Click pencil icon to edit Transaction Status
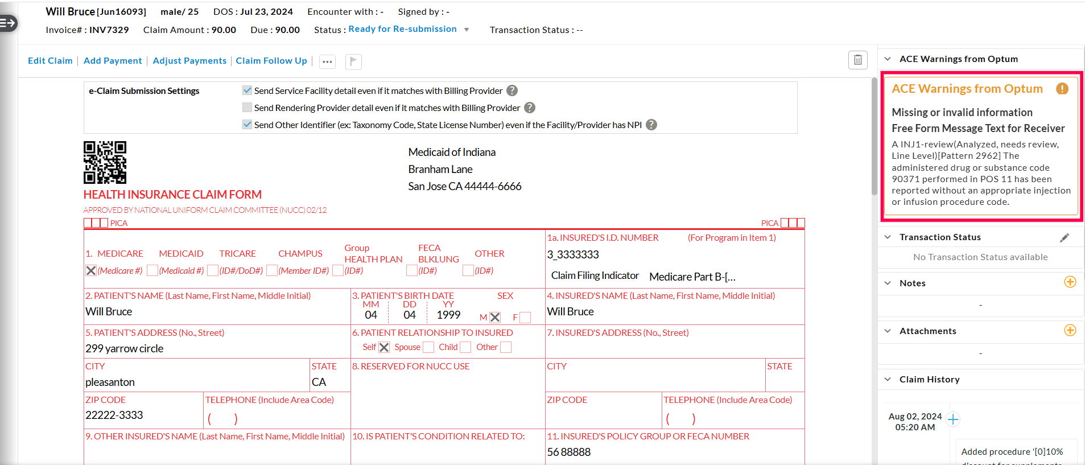 point(1064,238)
